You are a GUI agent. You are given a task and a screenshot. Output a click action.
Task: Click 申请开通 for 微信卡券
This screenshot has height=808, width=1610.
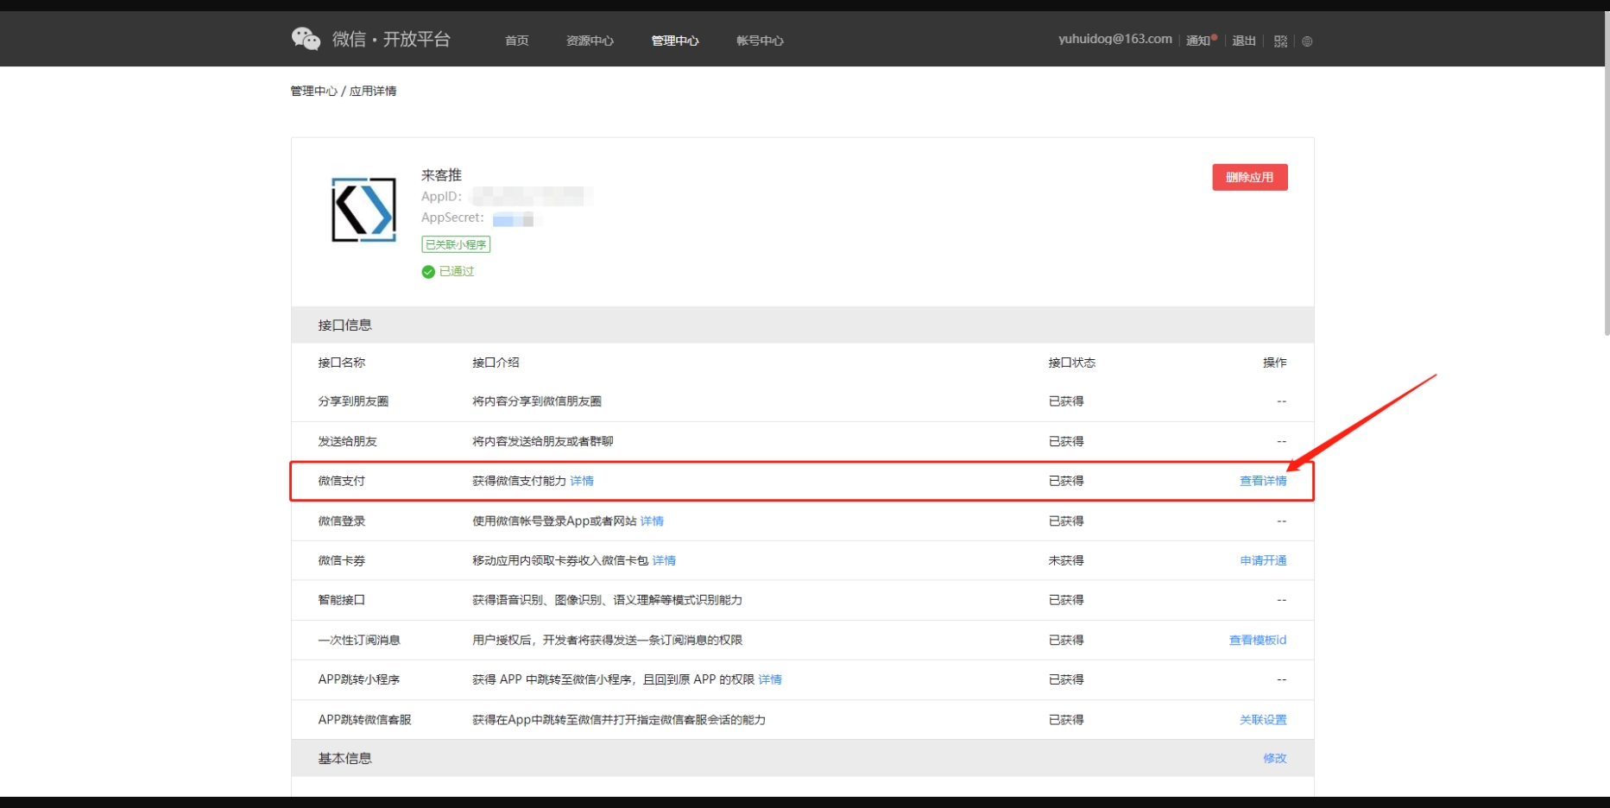pyautogui.click(x=1262, y=560)
